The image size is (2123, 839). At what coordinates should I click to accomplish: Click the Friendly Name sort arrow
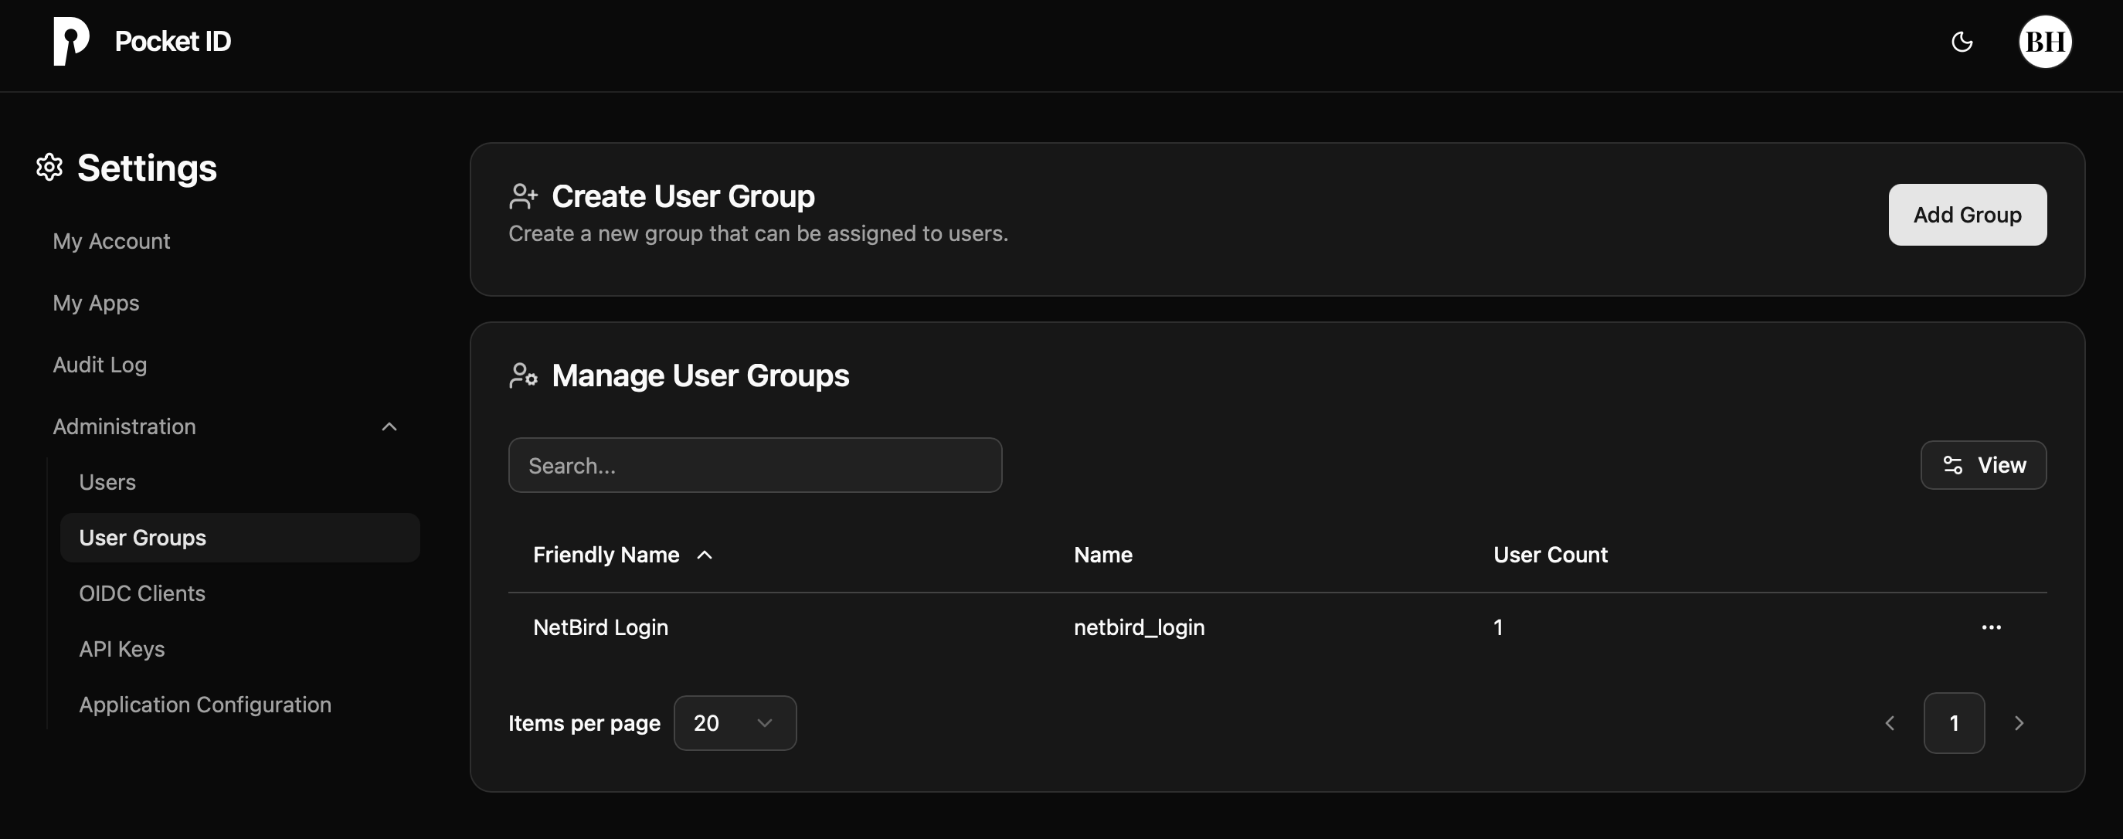pos(705,555)
